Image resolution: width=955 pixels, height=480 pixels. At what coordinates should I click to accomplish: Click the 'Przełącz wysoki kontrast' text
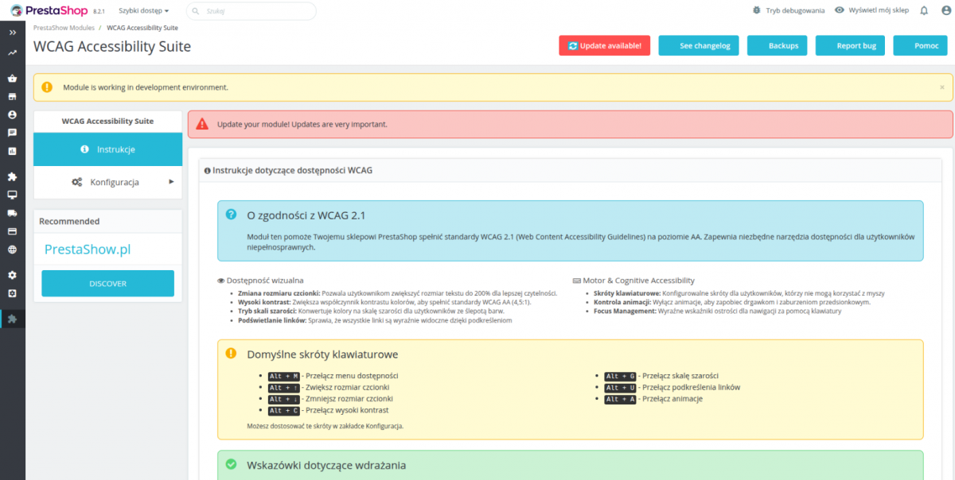(x=347, y=410)
